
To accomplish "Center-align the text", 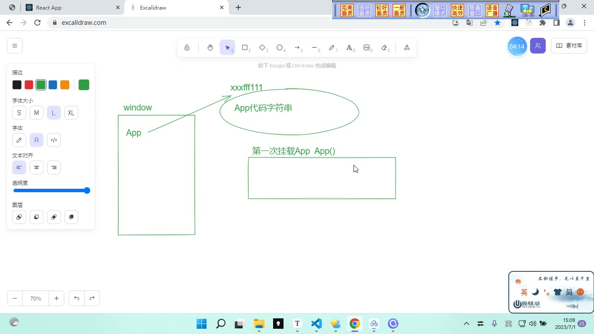I will pyautogui.click(x=37, y=167).
